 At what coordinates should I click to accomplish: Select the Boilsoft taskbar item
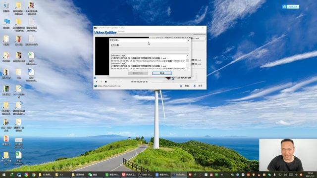click(179, 175)
